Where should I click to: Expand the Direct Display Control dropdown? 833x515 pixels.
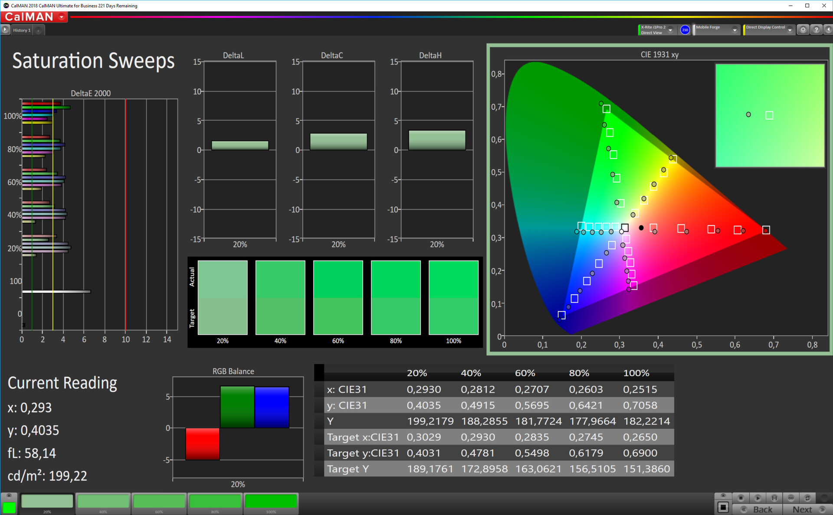[x=790, y=30]
